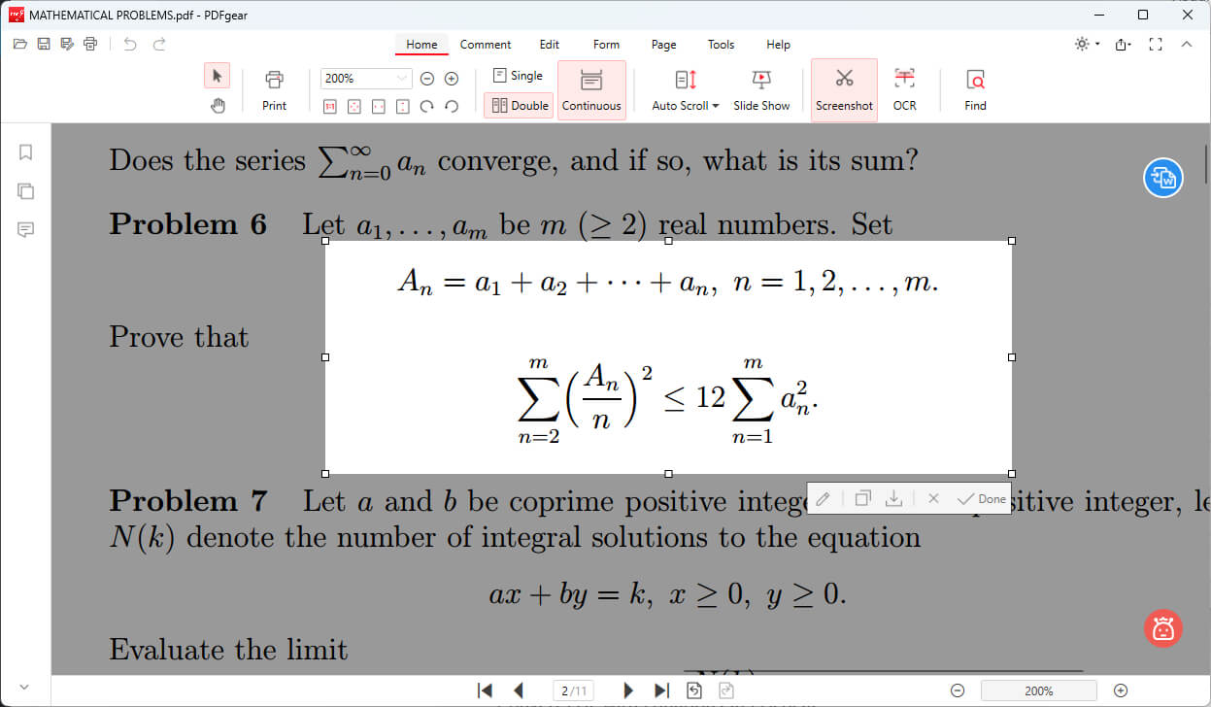Enable Single page view
Viewport: 1211px width, 707px height.
pyautogui.click(x=519, y=75)
